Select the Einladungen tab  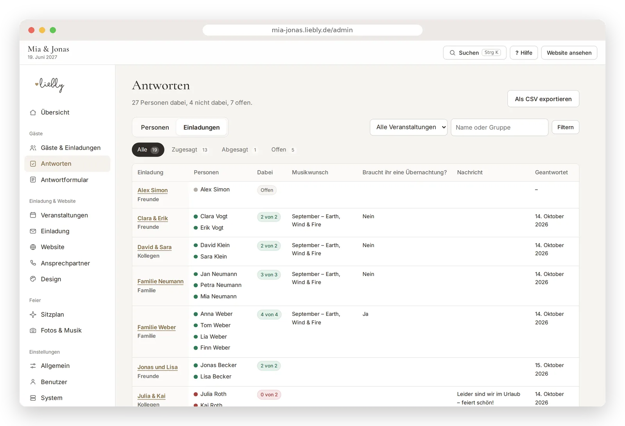coord(202,127)
